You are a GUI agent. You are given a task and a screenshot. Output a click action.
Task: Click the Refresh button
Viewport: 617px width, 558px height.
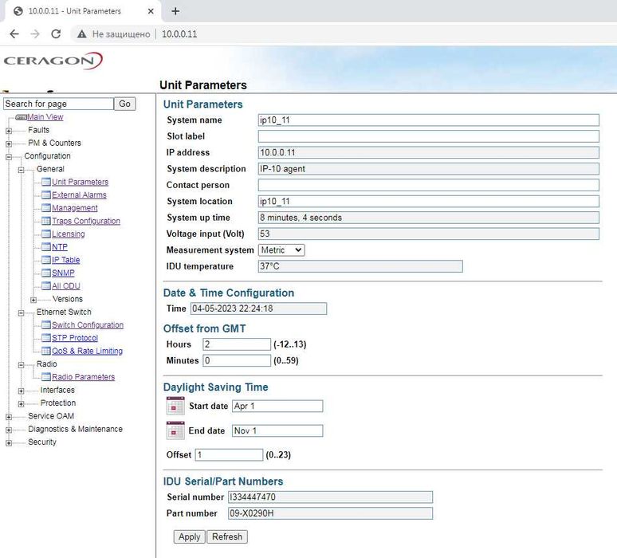(227, 536)
